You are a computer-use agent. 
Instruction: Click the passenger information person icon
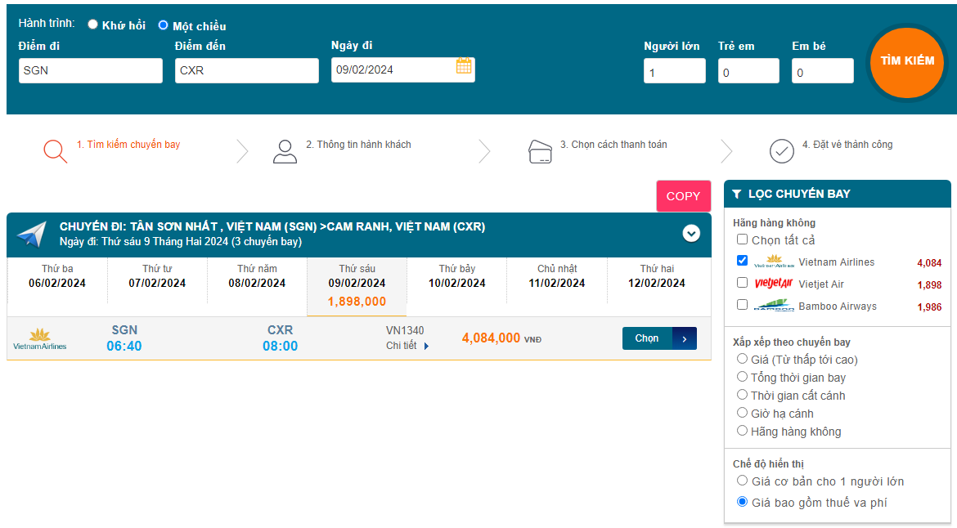coord(285,151)
